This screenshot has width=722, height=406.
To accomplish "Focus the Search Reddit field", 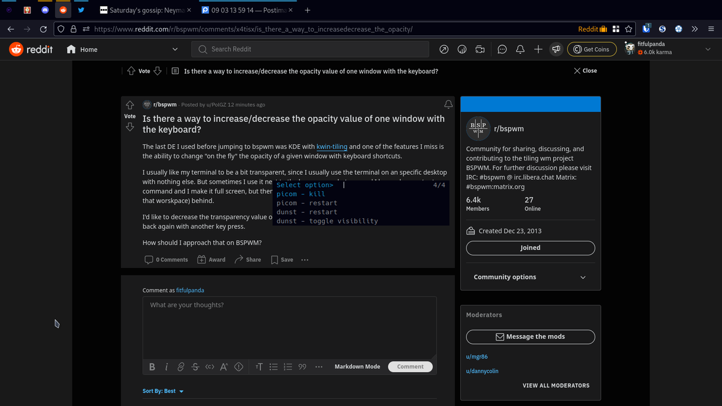I will coord(310,50).
